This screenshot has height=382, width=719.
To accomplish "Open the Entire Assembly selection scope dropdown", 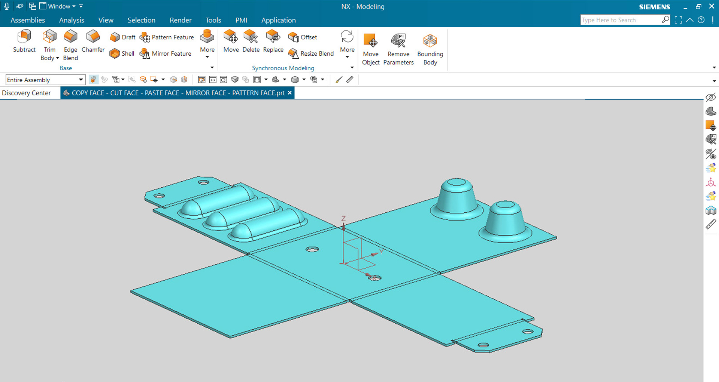I will 81,79.
